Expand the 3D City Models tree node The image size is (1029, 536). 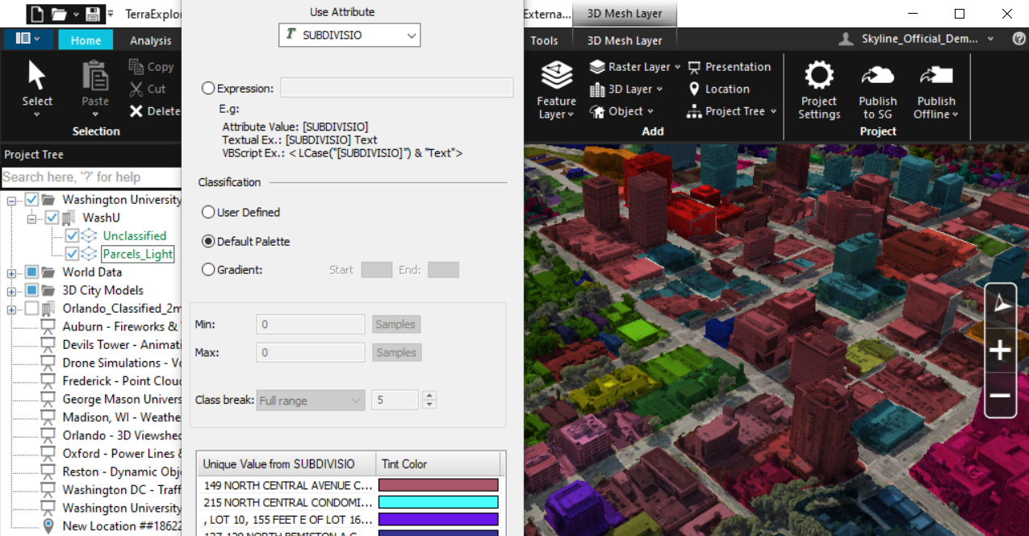[x=11, y=291]
